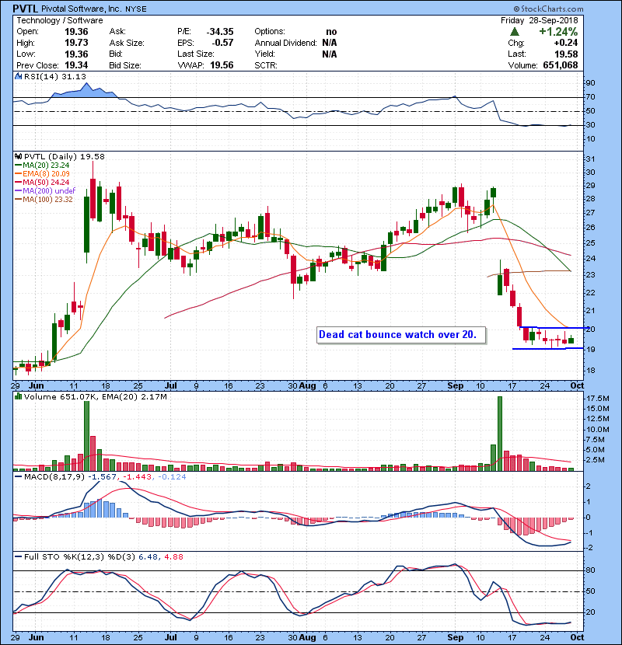The width and height of the screenshot is (622, 645).
Task: Click the green up-arrow change indicator
Action: click(x=514, y=32)
